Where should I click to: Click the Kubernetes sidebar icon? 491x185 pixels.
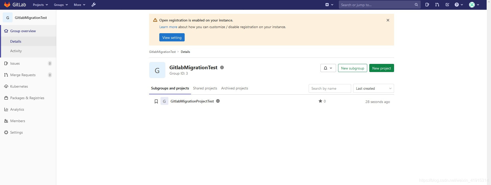click(x=6, y=86)
